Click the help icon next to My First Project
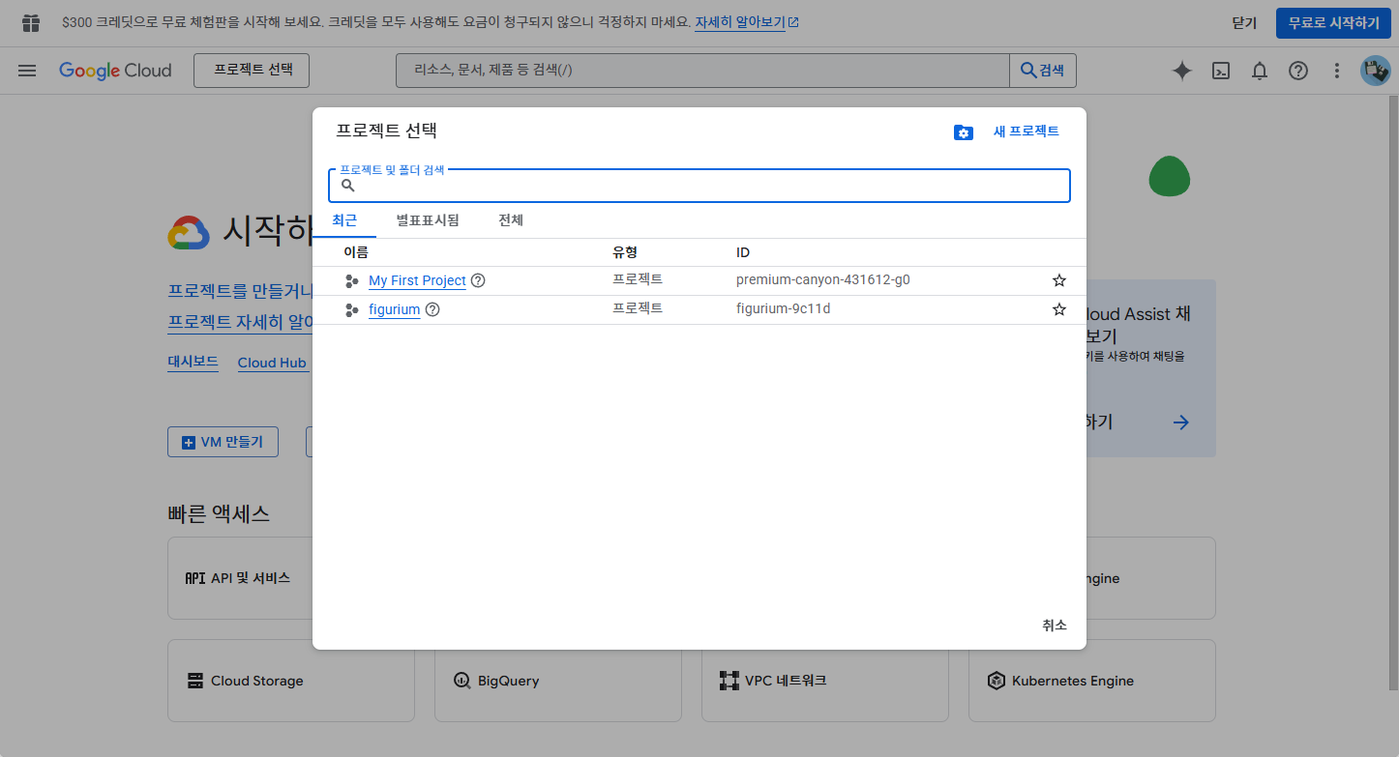 pyautogui.click(x=478, y=280)
